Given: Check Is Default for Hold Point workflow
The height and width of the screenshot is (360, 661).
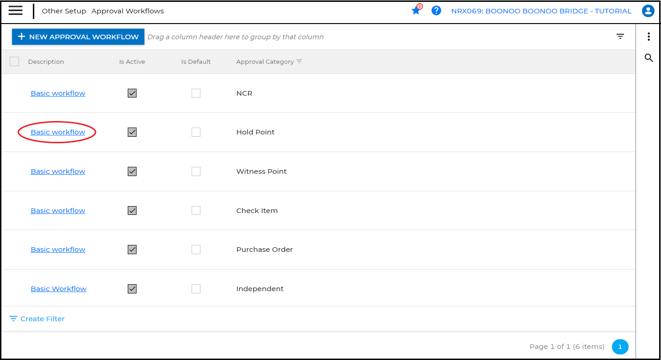Looking at the screenshot, I should click(196, 132).
